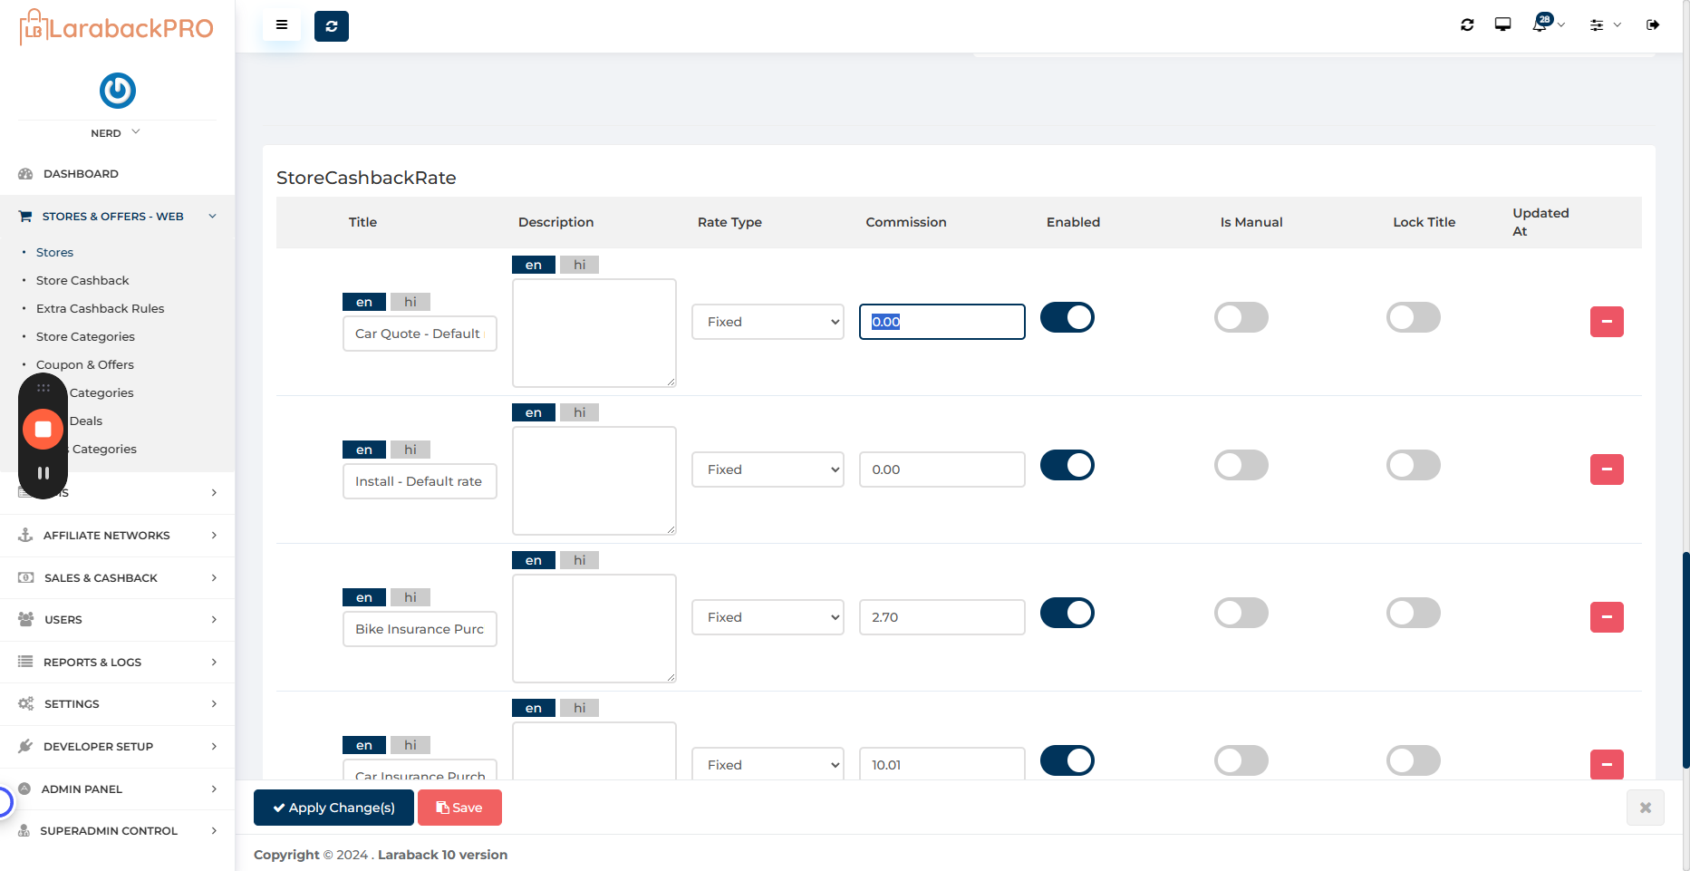
Task: Click the dark refresh button in header
Action: click(x=332, y=26)
